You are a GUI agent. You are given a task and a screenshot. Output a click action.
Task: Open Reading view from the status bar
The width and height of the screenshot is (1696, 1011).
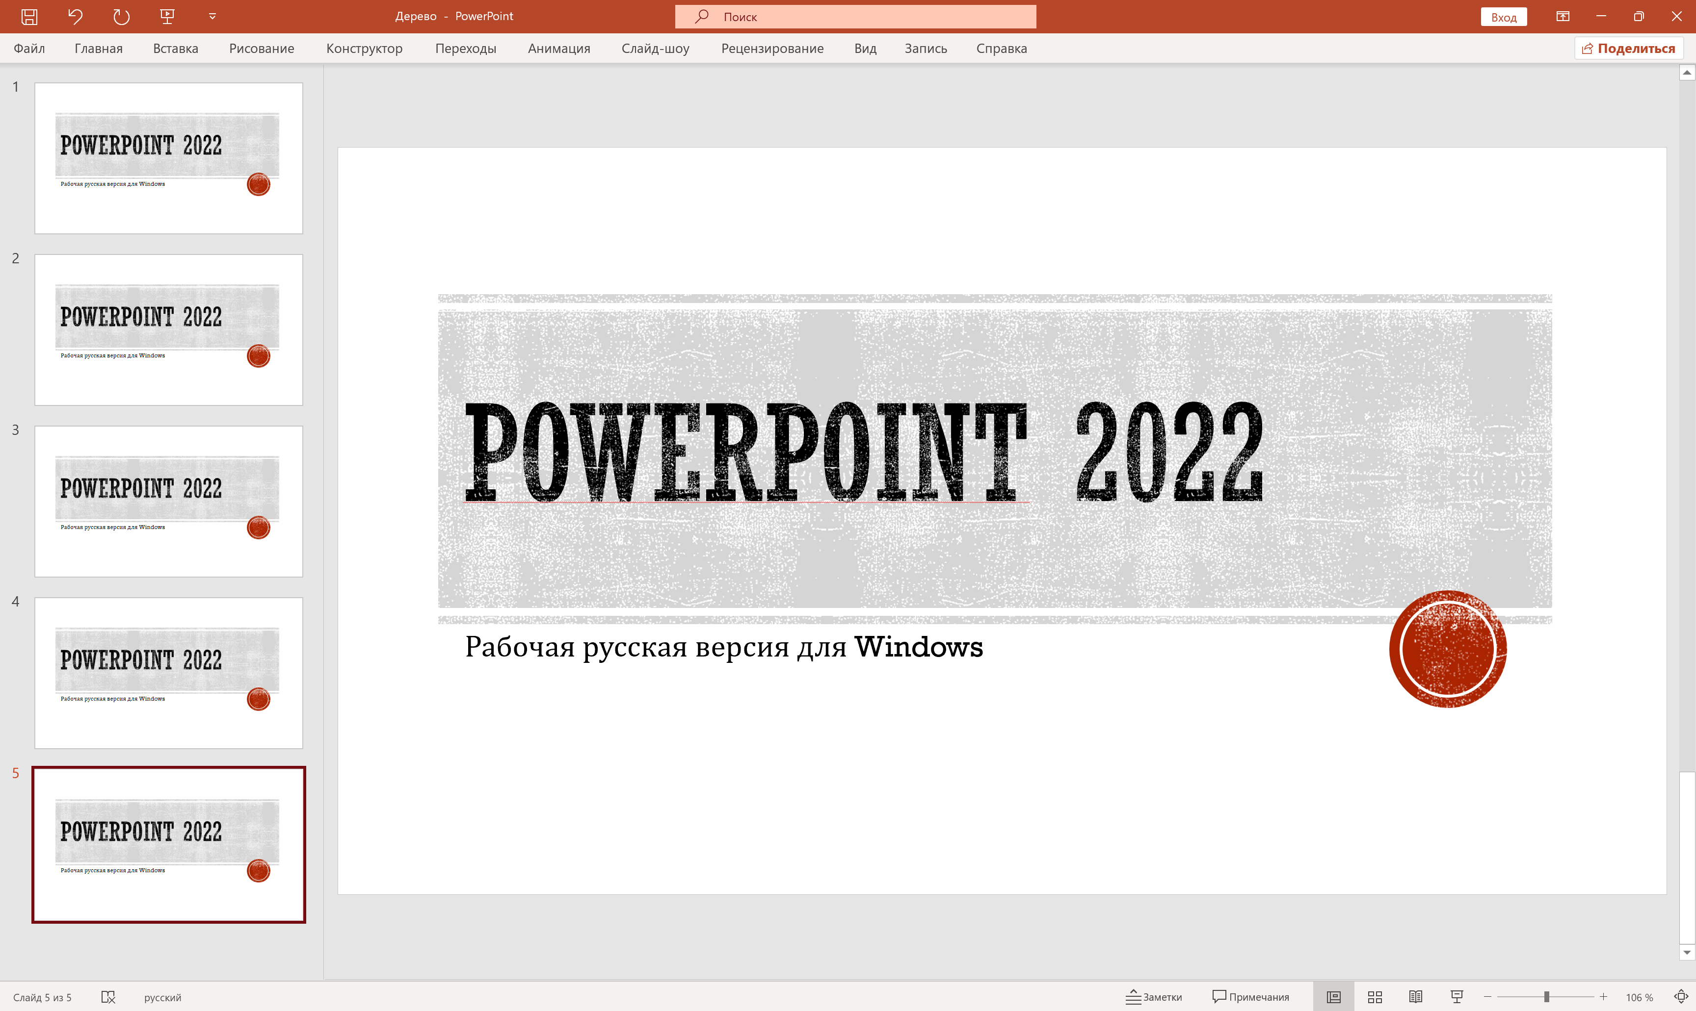pyautogui.click(x=1416, y=996)
